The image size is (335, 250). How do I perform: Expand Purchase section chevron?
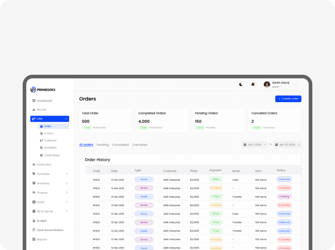tap(66, 174)
